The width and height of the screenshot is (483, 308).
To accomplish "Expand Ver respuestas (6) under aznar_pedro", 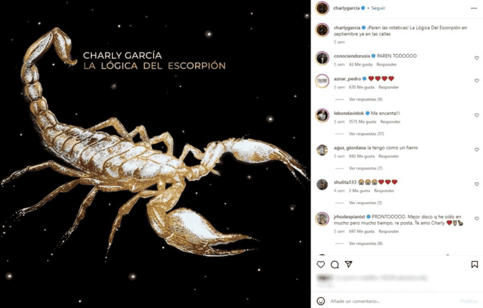I will [366, 99].
